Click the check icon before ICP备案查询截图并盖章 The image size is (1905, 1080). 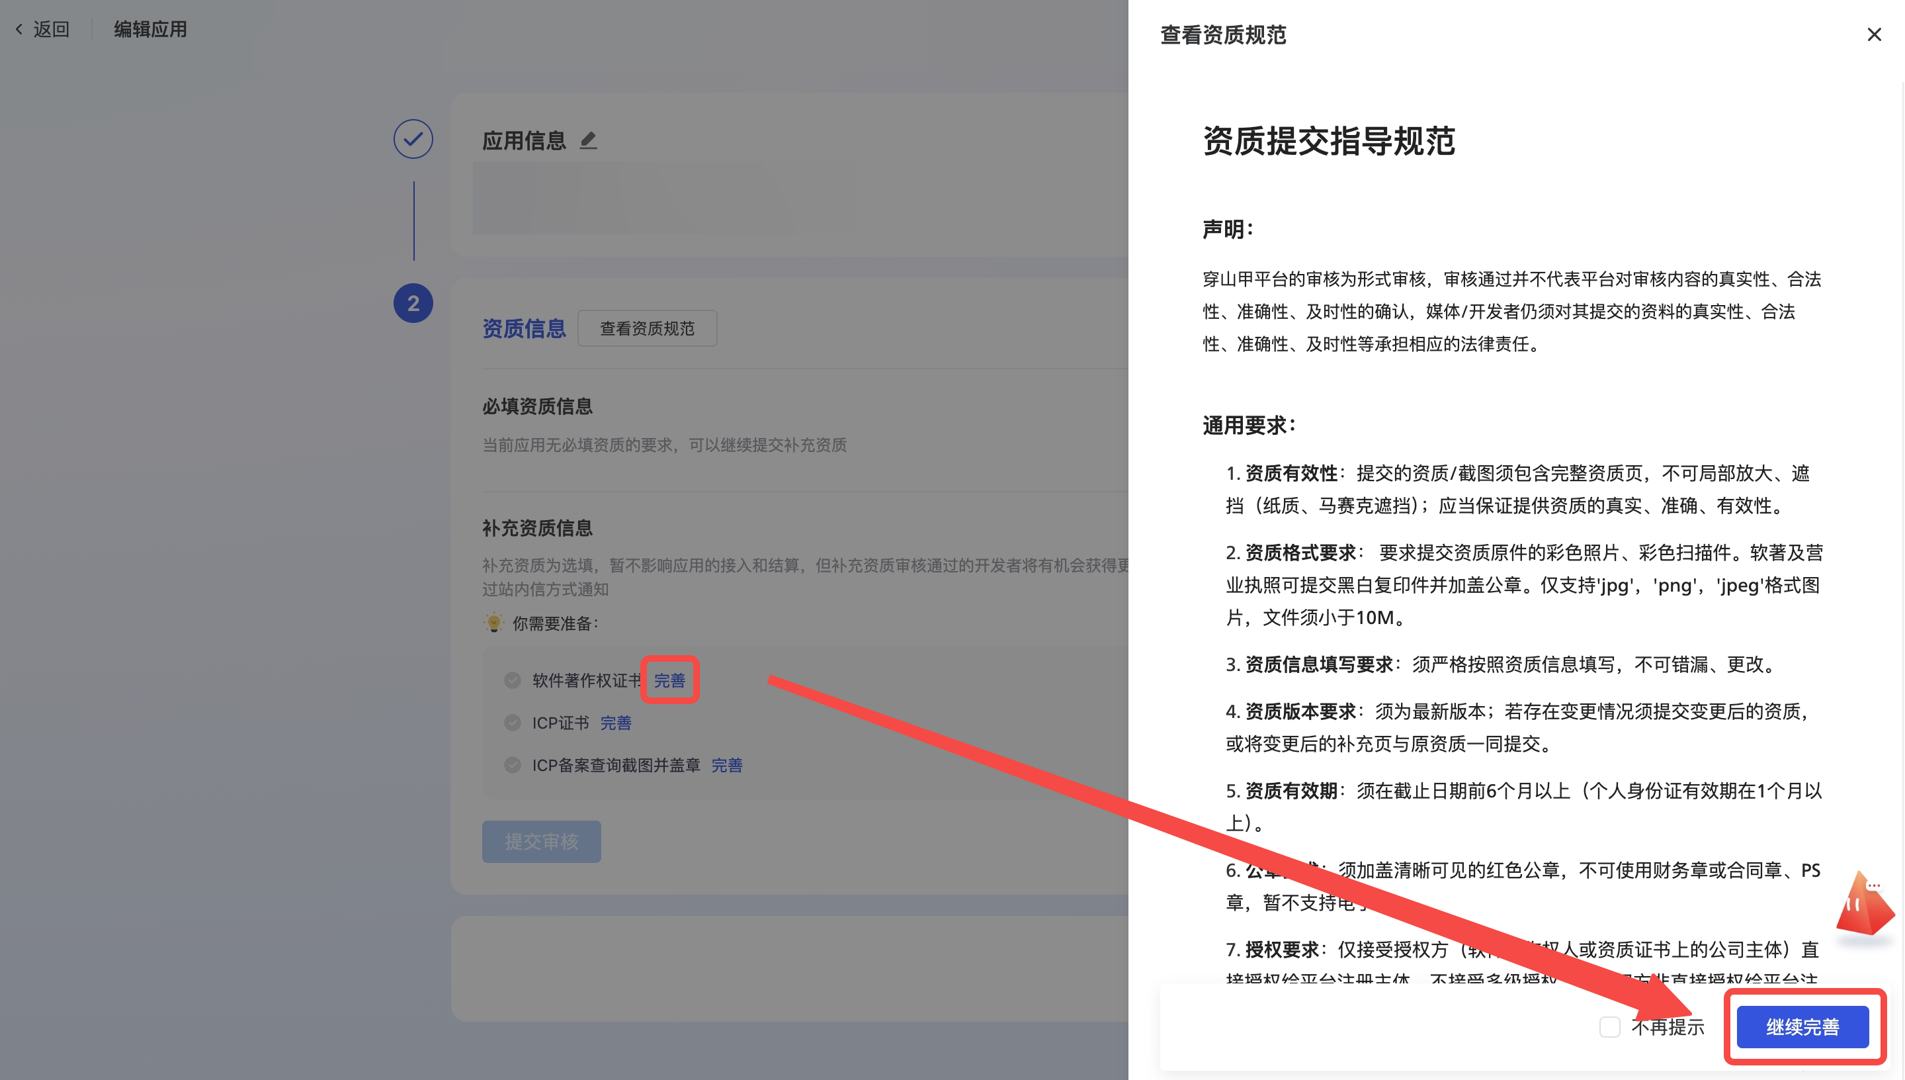coord(512,765)
